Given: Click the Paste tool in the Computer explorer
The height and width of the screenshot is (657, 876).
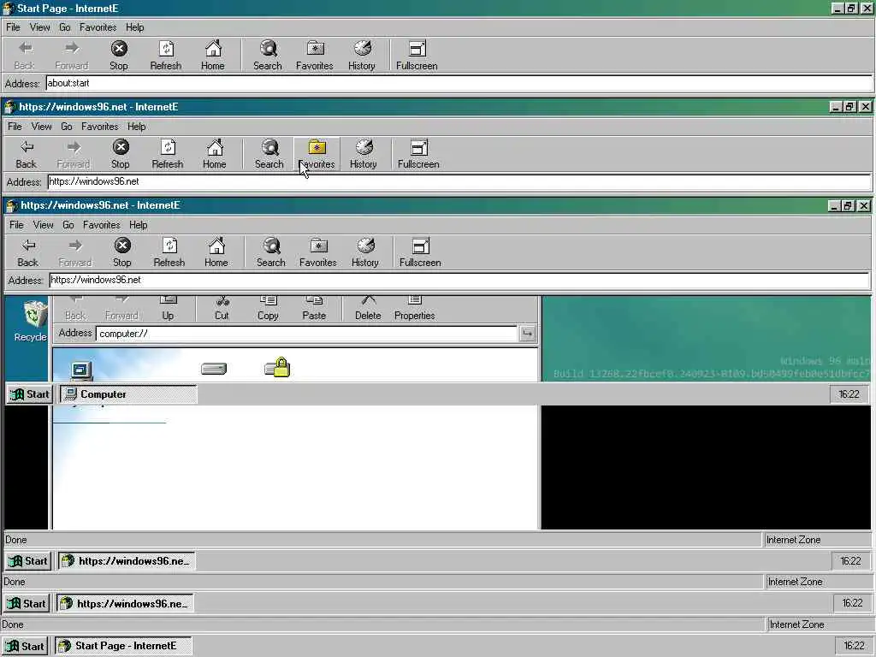Looking at the screenshot, I should tap(314, 309).
